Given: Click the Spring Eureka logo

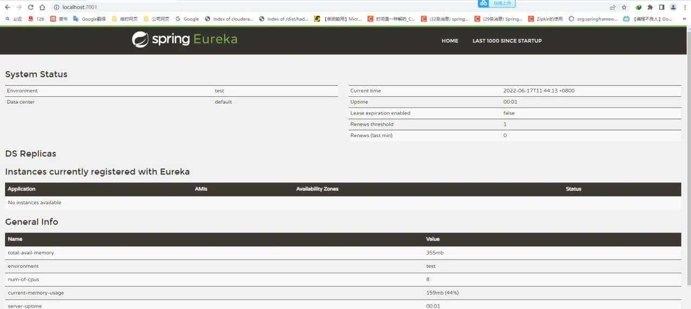Looking at the screenshot, I should 185,39.
